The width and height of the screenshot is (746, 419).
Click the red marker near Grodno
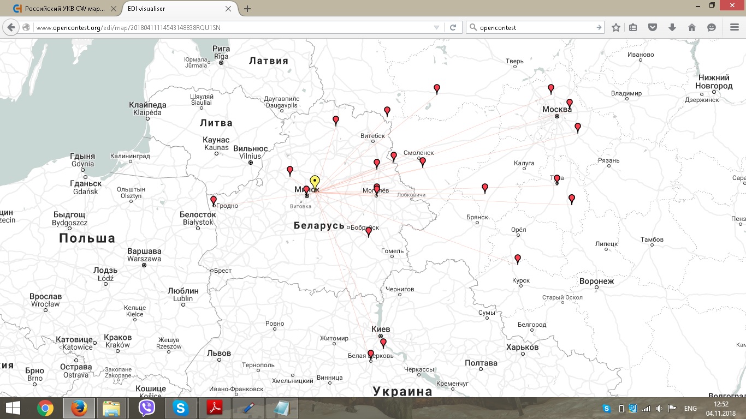pos(214,200)
